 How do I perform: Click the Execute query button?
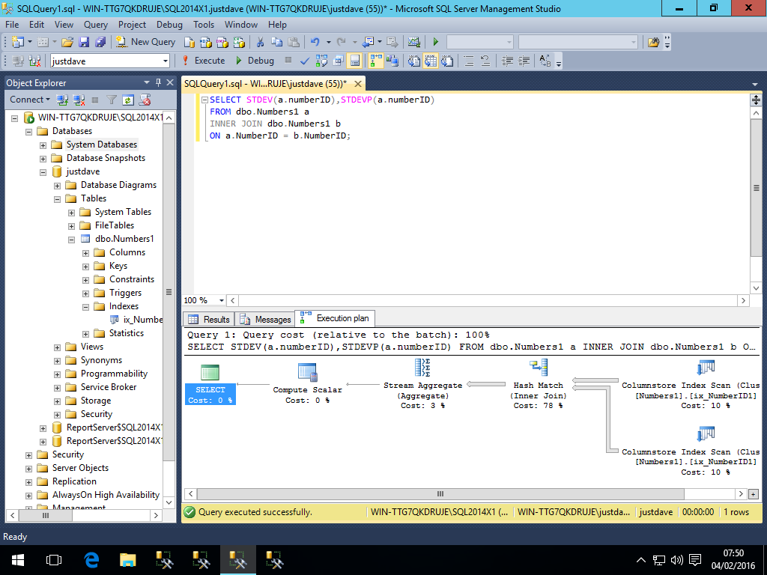[x=203, y=61]
